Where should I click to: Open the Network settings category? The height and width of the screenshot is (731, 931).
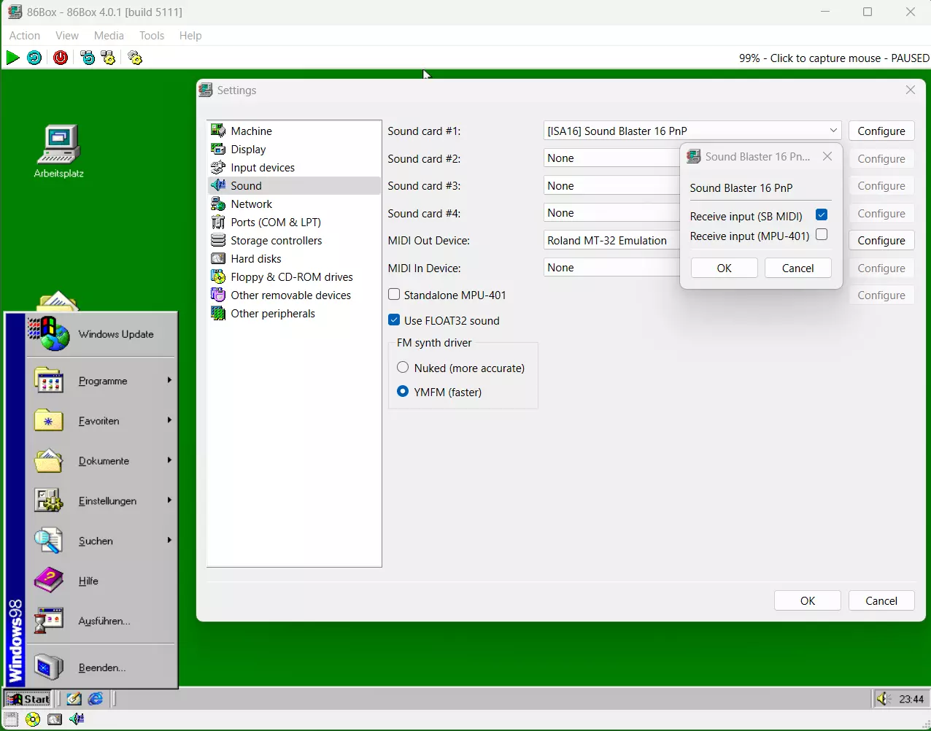coord(294,204)
